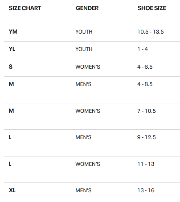Click the M size in the Women's row

click(x=11, y=111)
